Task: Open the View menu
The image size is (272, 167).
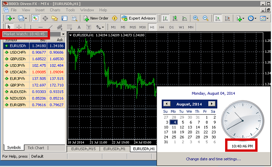Action: pos(26,10)
